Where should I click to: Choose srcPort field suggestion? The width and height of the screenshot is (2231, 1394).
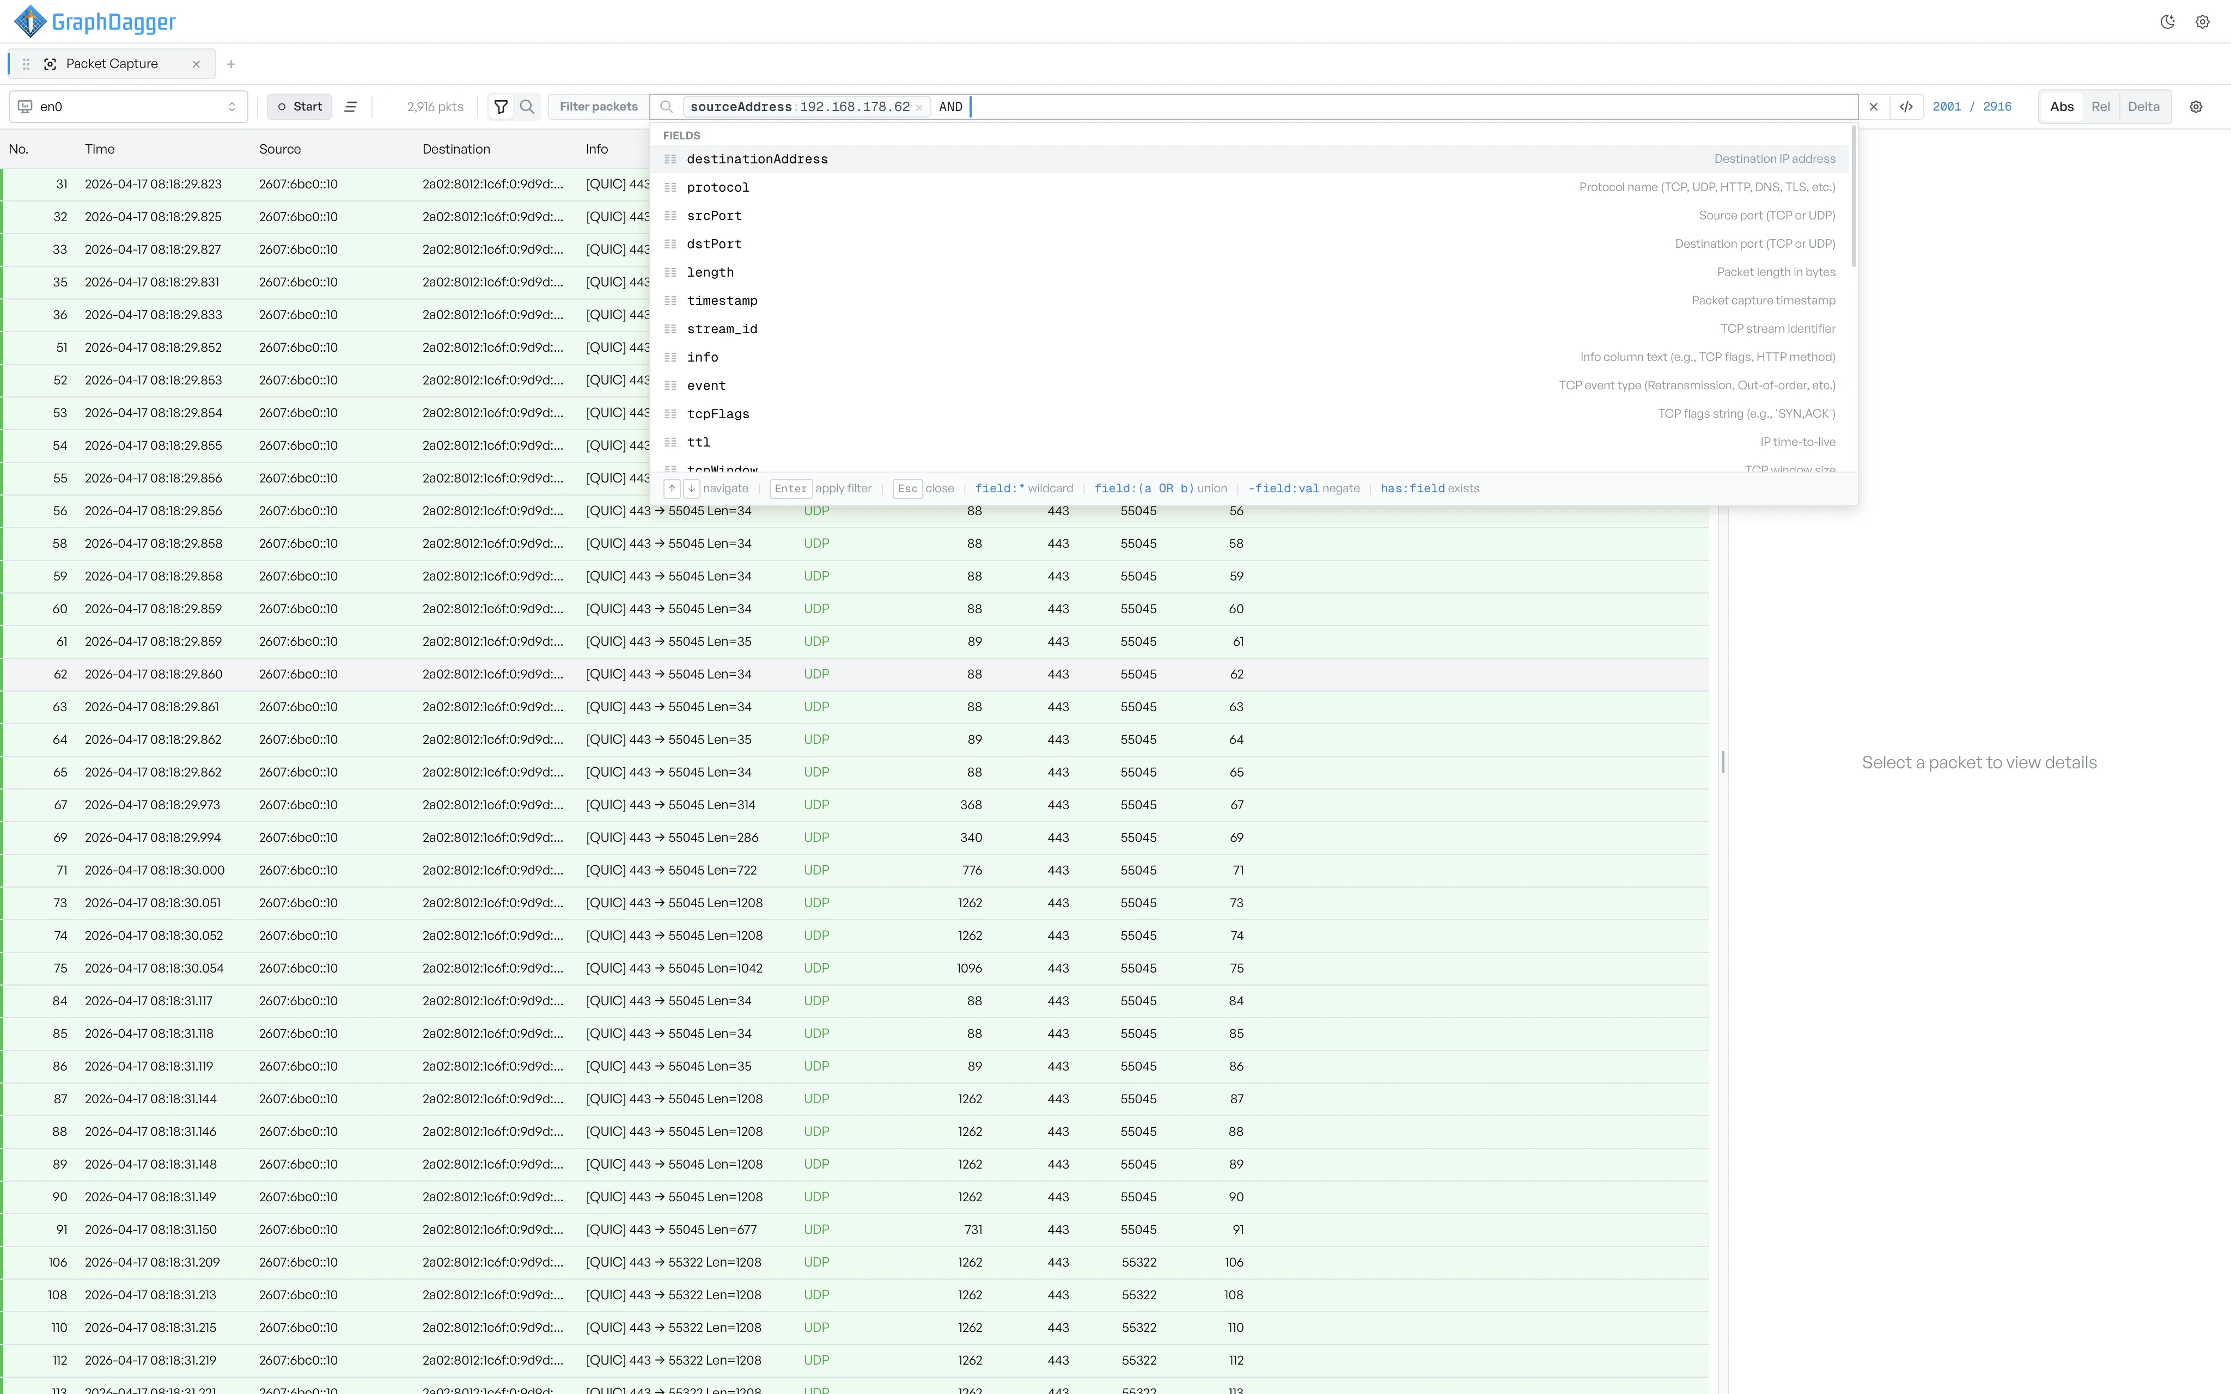click(x=1249, y=216)
